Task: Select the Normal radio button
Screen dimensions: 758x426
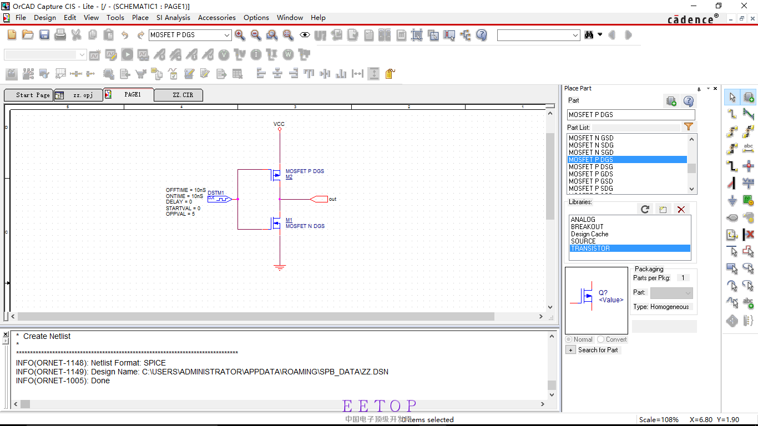Action: (569, 339)
